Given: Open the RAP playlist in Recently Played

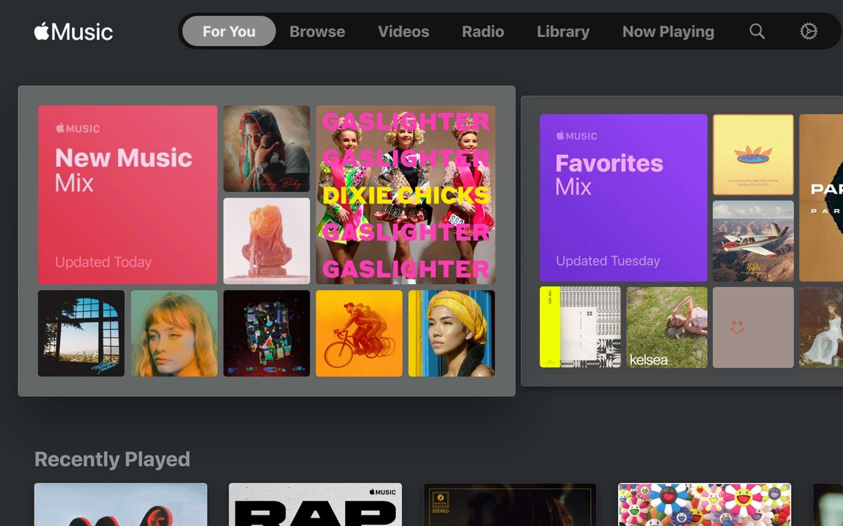Looking at the screenshot, I should [x=315, y=505].
